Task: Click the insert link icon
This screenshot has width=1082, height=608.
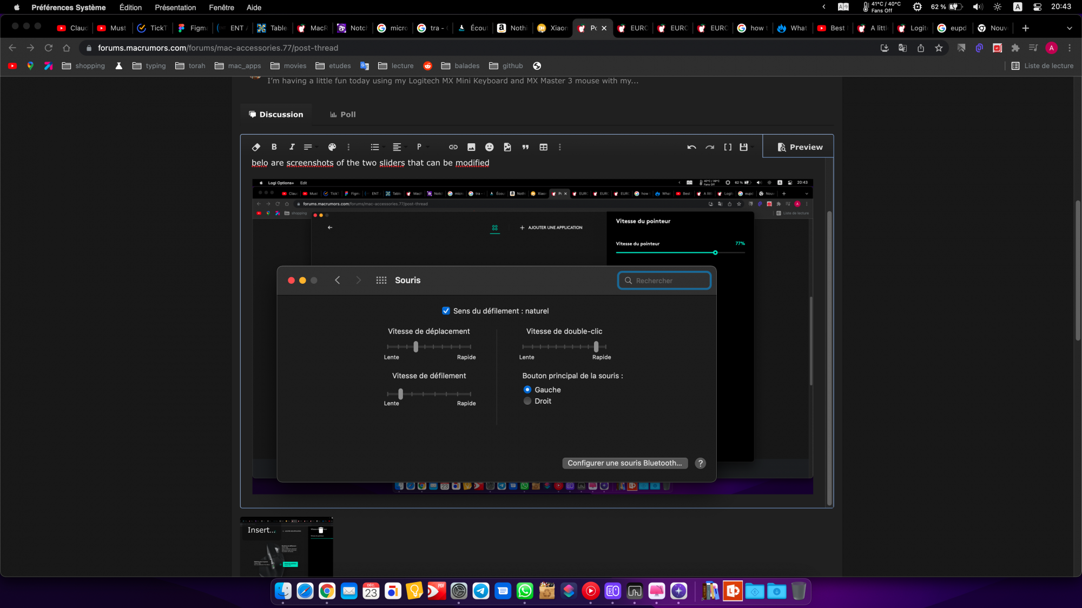Action: click(x=453, y=147)
